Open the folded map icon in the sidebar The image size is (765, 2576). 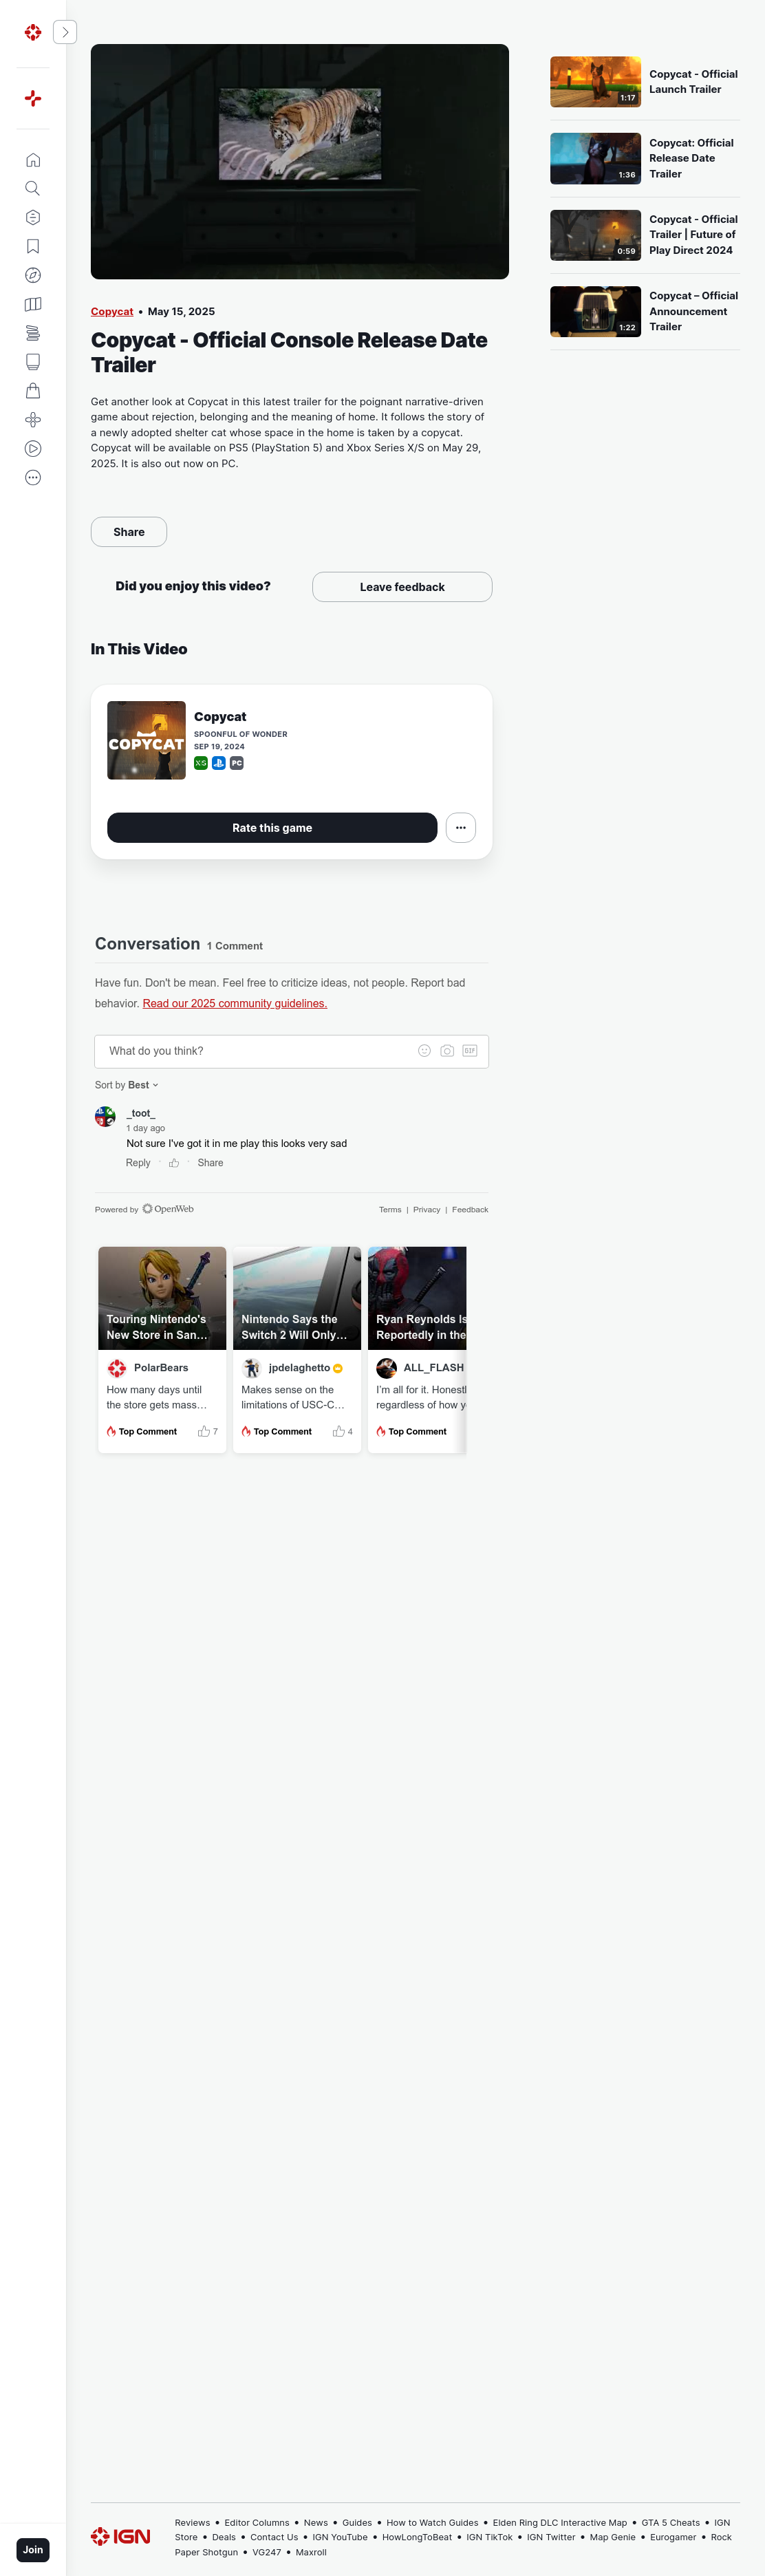click(33, 304)
